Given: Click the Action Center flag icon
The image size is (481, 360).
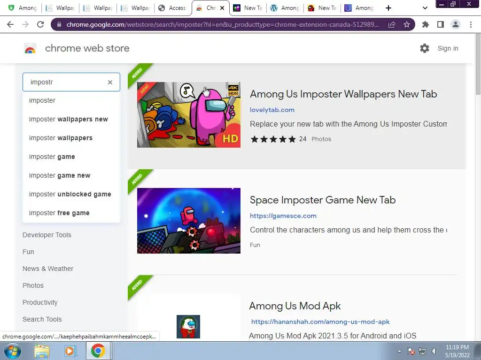Looking at the screenshot, I should [411, 351].
